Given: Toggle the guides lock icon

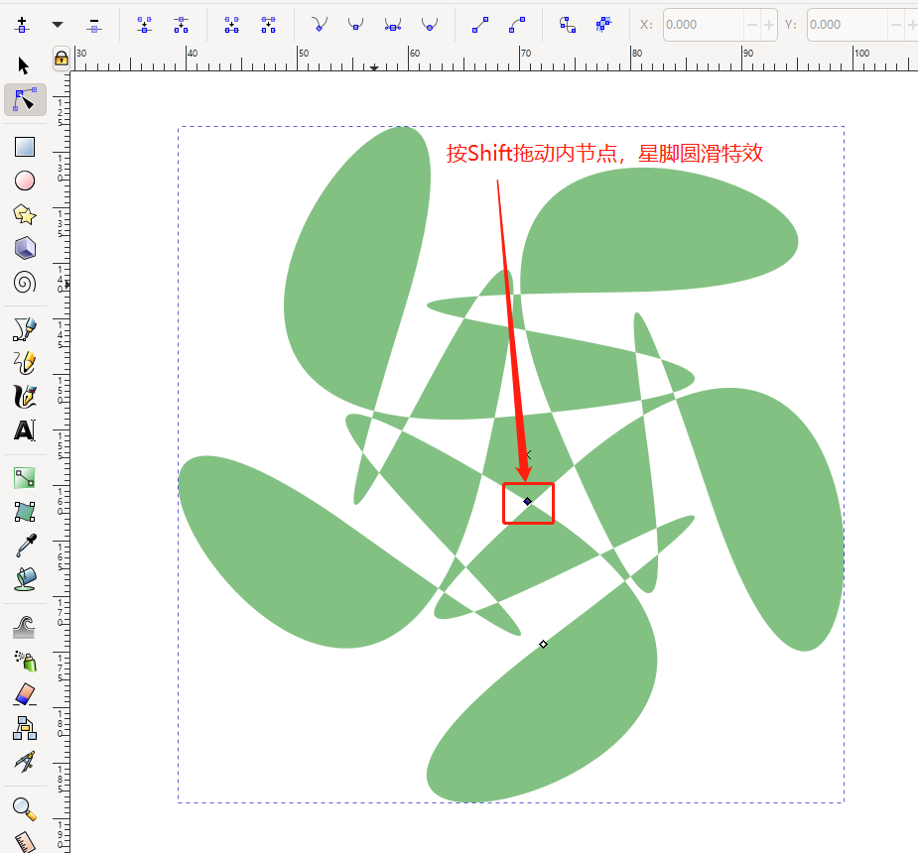Looking at the screenshot, I should coord(61,59).
